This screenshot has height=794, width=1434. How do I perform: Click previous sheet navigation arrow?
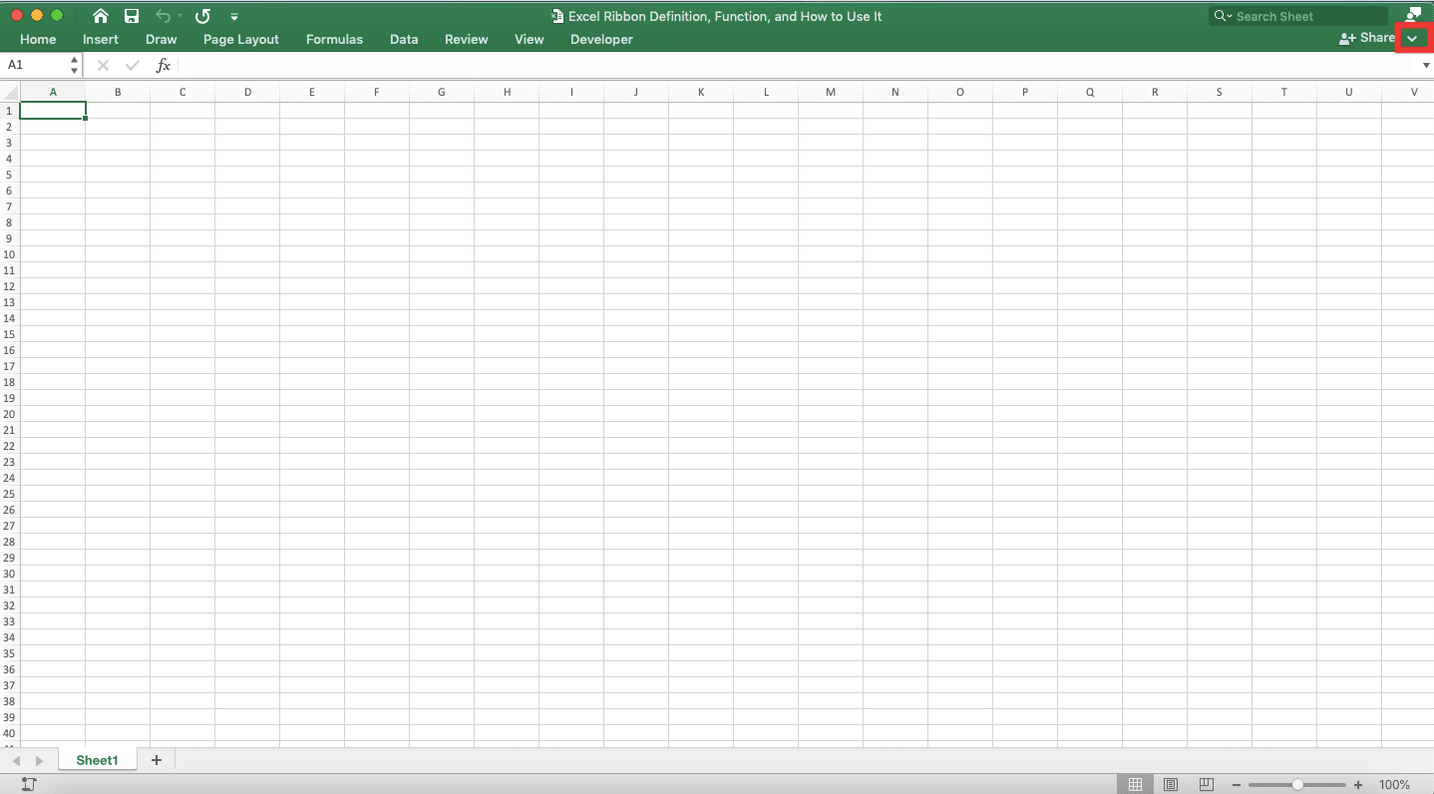(x=17, y=761)
